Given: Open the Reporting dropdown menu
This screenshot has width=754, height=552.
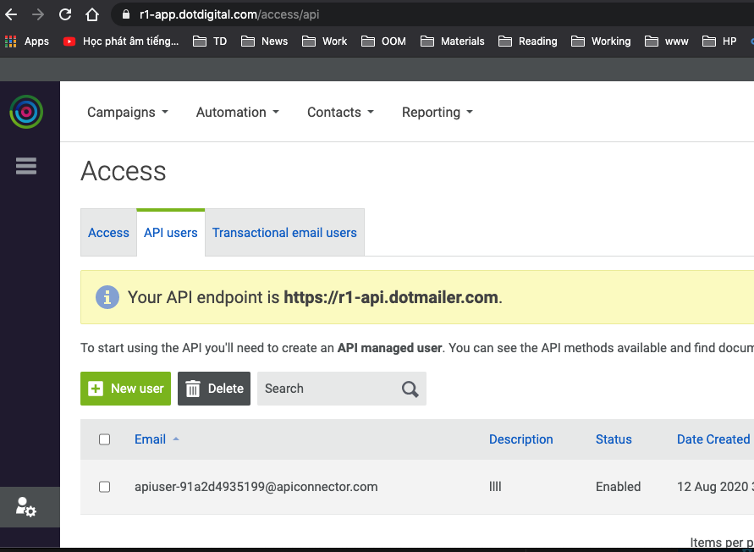Looking at the screenshot, I should point(437,112).
